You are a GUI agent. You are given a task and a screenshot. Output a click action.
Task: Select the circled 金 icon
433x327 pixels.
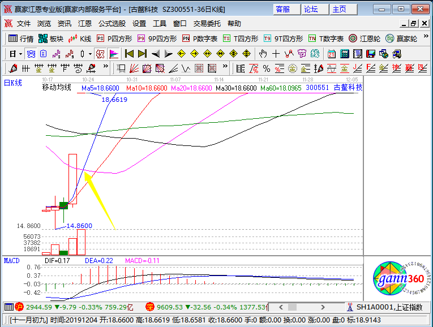(x=293, y=68)
